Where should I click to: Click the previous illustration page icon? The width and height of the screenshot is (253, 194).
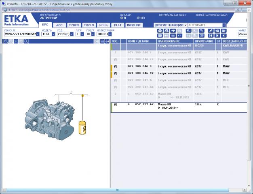tap(217, 31)
